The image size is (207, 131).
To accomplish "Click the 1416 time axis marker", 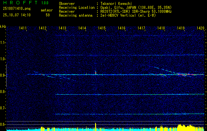I will point(121,28).
